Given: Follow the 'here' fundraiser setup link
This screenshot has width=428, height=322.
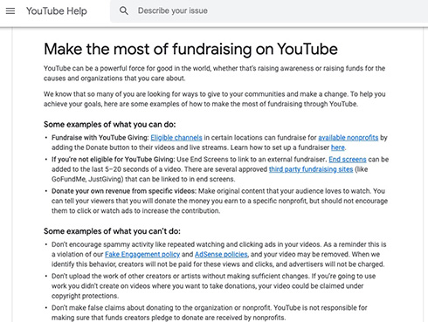Looking at the screenshot, I should [338, 147].
